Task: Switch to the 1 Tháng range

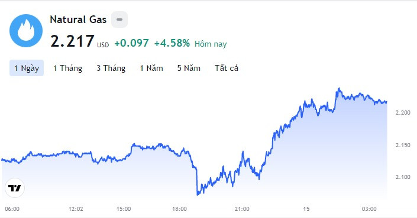Action: pyautogui.click(x=67, y=68)
